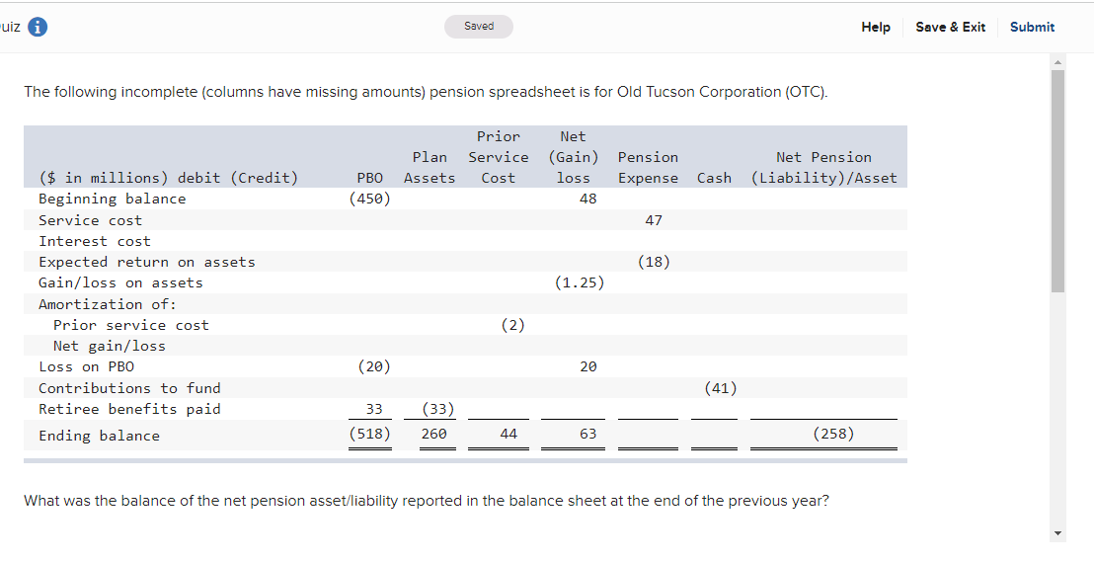
Task: Click beginning PBO value (450)
Action: pos(370,199)
